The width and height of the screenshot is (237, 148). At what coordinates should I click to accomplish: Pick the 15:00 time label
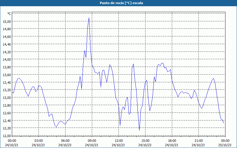(145, 141)
